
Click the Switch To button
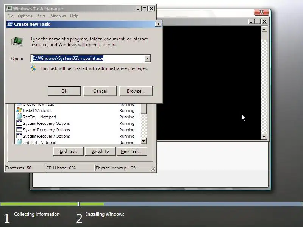[x=100, y=151]
